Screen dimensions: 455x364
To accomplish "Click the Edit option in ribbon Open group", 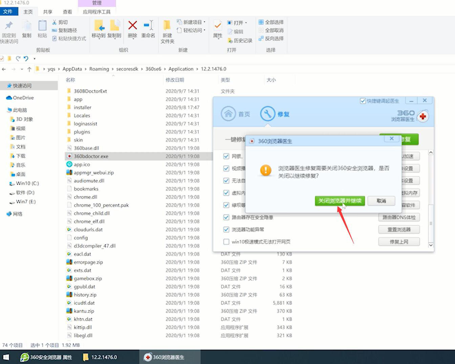I will (x=235, y=31).
